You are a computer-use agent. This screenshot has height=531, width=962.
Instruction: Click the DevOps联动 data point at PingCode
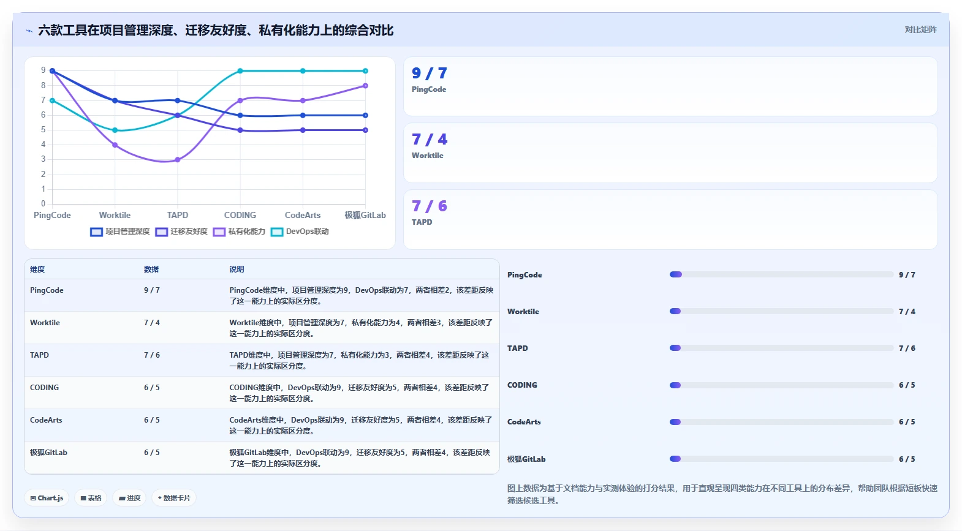52,100
